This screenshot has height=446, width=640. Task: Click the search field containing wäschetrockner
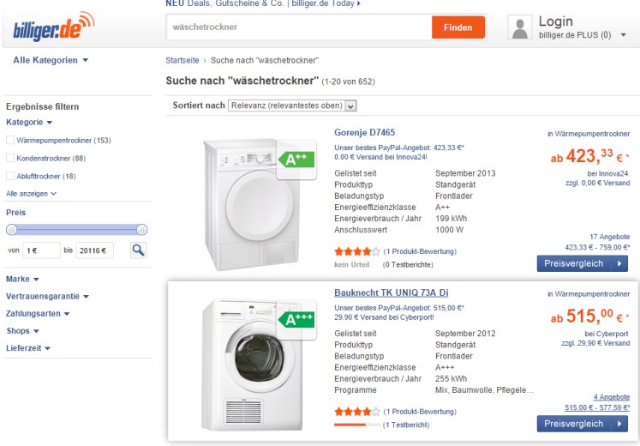pos(298,27)
